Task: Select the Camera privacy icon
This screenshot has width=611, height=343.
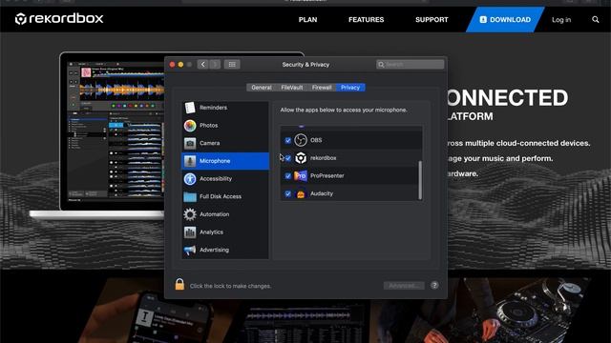Action: (x=190, y=143)
